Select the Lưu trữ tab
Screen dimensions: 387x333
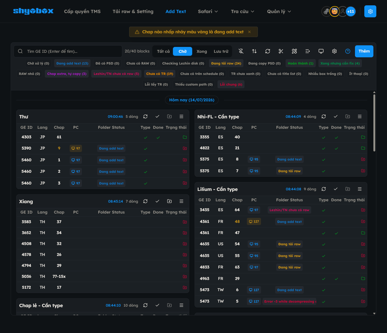221,51
